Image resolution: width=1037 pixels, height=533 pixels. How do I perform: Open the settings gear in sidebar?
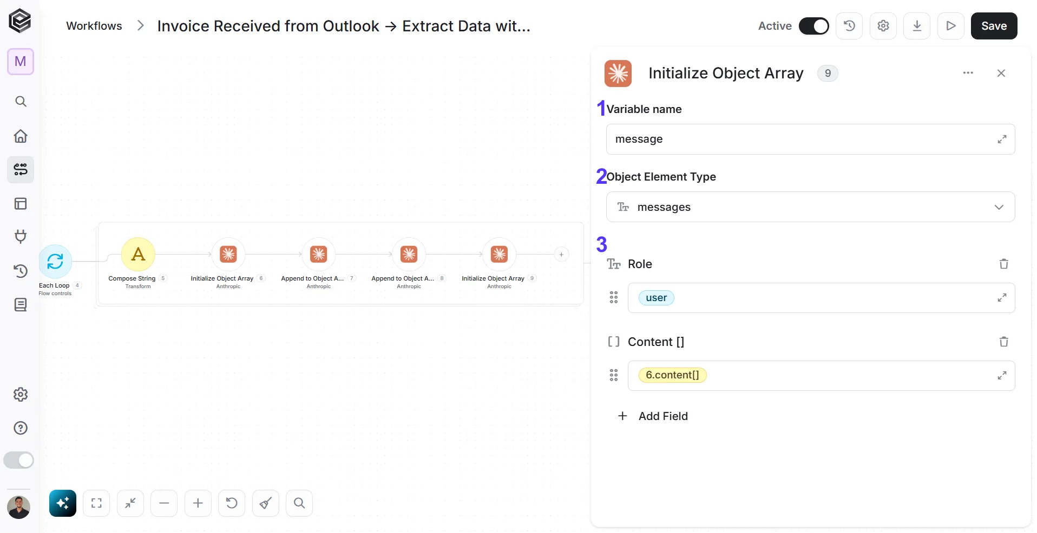point(21,395)
